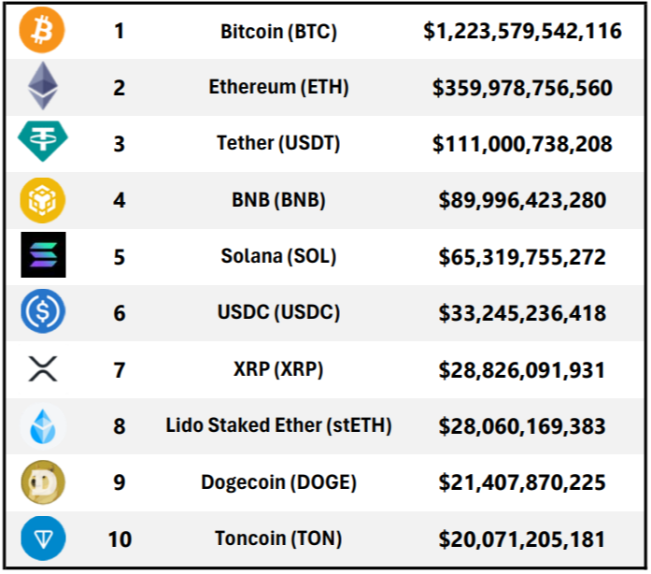Click the Tether (USDT) name text

point(278,144)
